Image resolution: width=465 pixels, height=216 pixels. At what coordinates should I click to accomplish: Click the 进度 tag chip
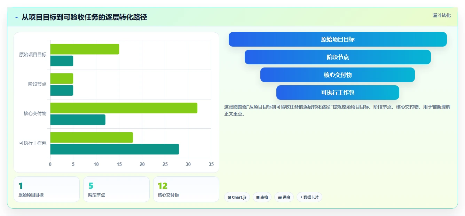coord(284,197)
